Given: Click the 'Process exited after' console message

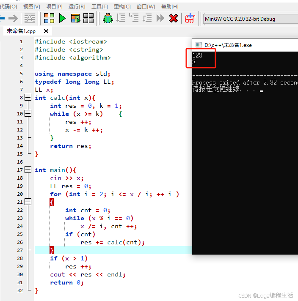Looking at the screenshot, I should point(245,82).
